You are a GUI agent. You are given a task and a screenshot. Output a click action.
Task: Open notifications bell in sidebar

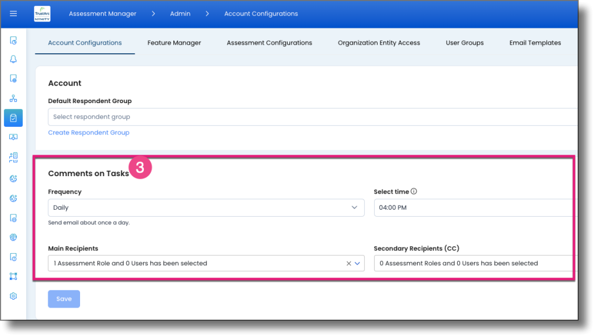pyautogui.click(x=13, y=59)
